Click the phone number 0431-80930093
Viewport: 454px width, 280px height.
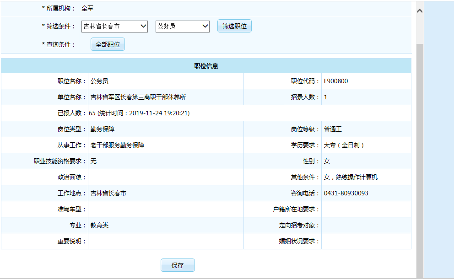[x=346, y=193]
